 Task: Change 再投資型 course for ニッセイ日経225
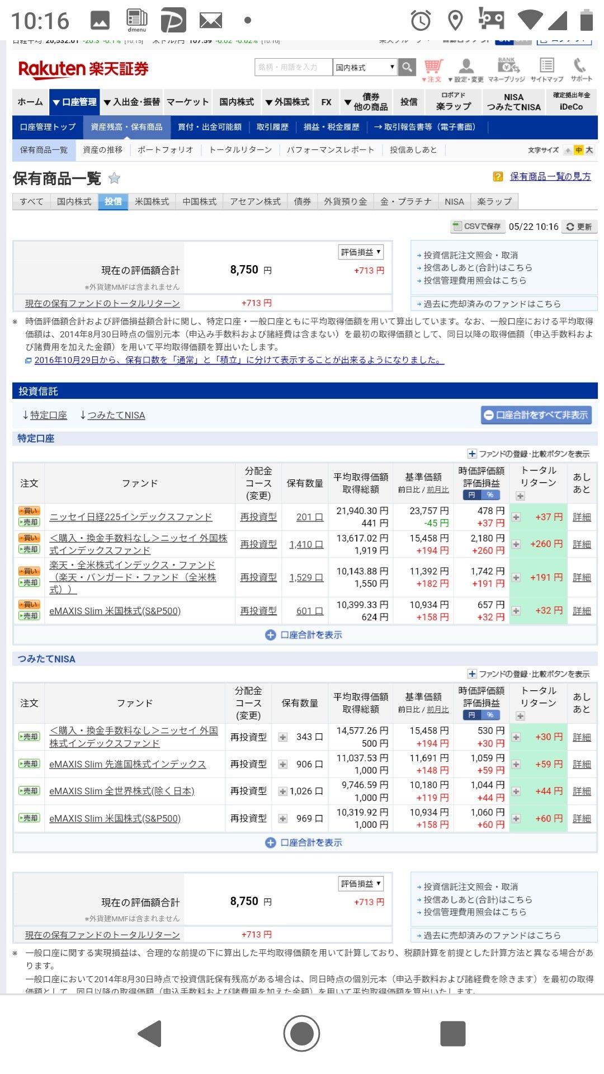(x=258, y=517)
